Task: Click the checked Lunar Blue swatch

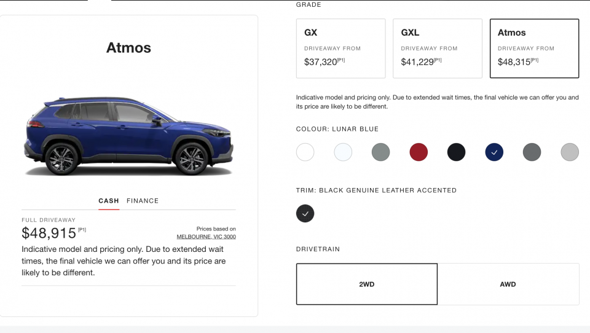Action: point(494,152)
